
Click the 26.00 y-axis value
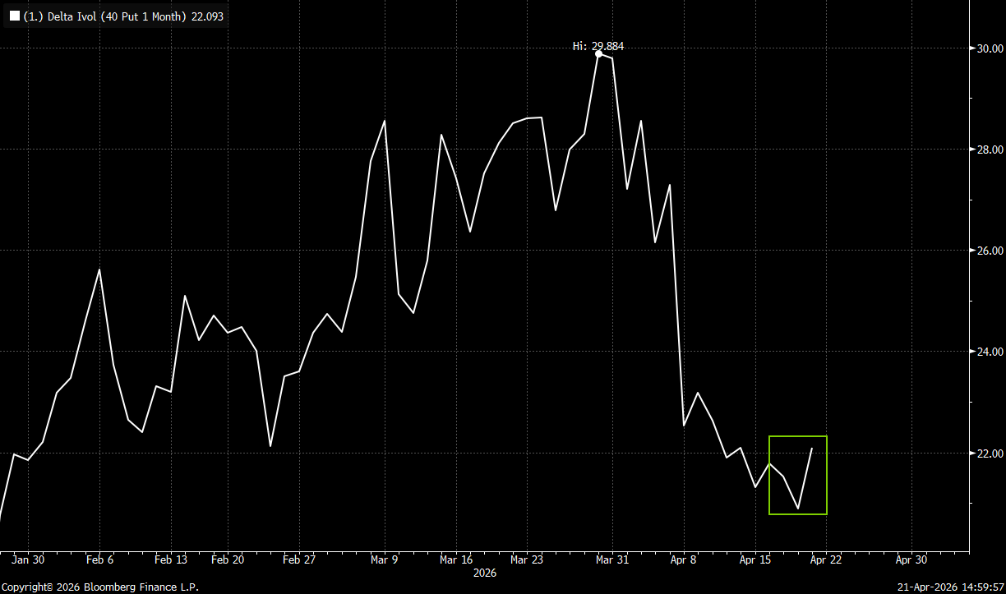(x=990, y=251)
